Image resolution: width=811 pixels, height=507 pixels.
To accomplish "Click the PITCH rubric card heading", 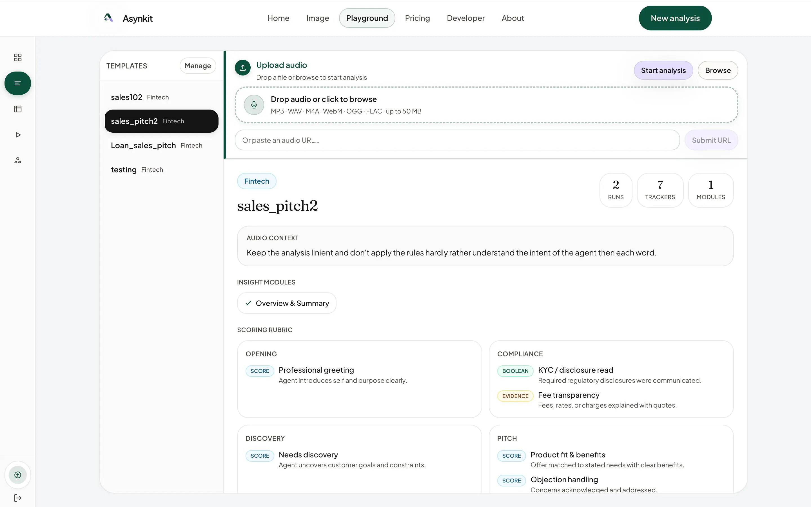I will [507, 438].
